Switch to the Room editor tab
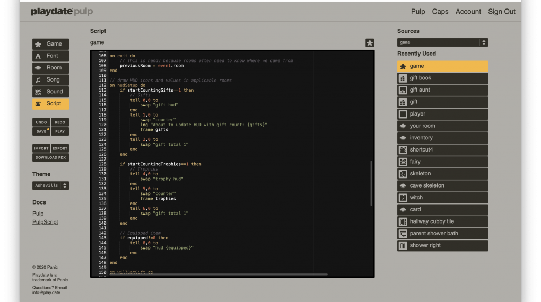Screen dimensions: 541x302 pyautogui.click(x=50, y=68)
